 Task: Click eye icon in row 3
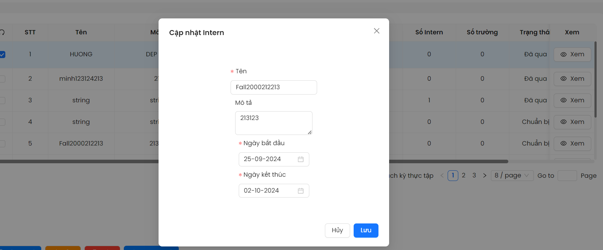pyautogui.click(x=563, y=100)
